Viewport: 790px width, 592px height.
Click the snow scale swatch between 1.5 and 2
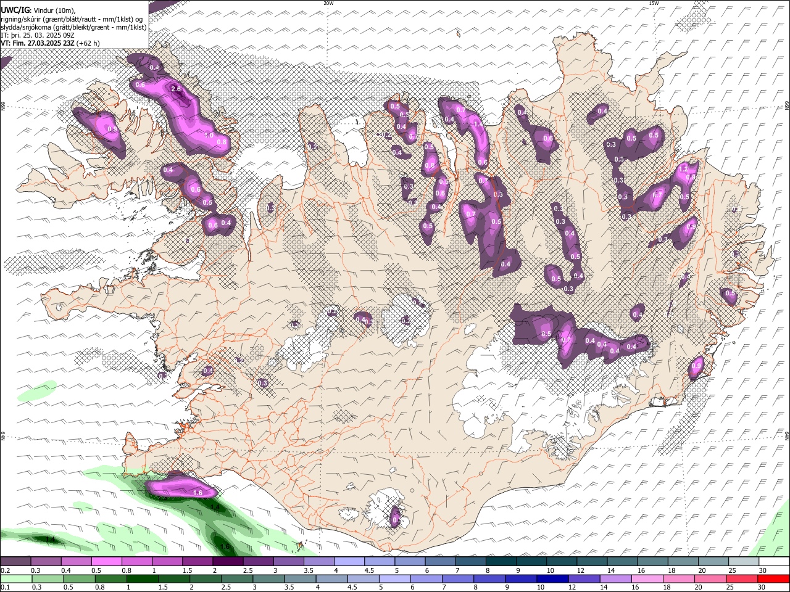point(197,561)
